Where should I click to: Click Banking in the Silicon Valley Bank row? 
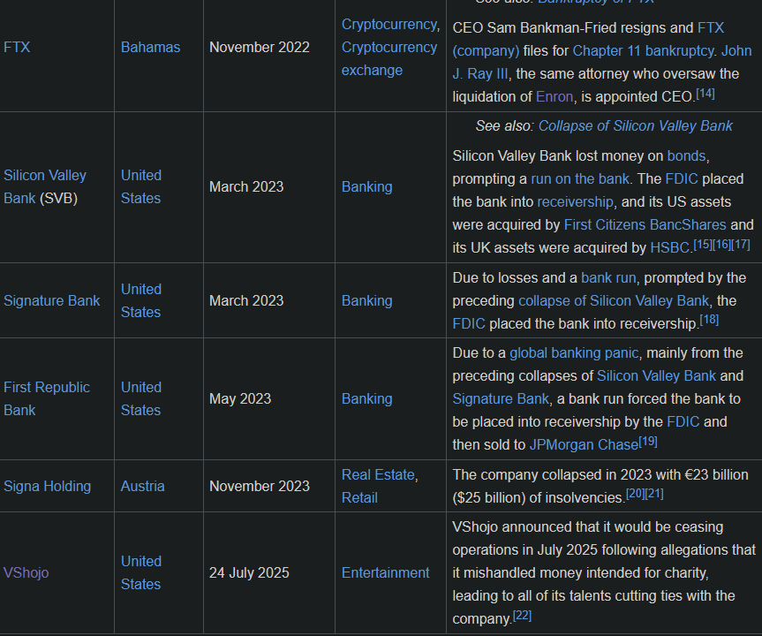point(367,186)
